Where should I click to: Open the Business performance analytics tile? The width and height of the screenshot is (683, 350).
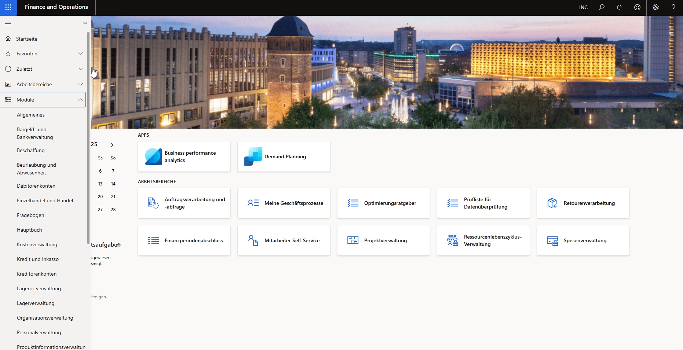point(184,156)
